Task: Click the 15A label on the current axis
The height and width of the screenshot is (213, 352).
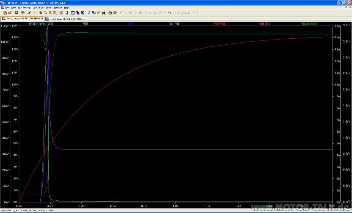Action: [x=337, y=26]
